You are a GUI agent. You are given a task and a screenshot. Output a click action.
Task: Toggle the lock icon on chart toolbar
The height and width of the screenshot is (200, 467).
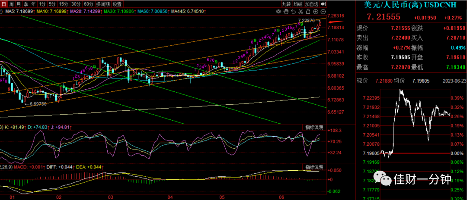tap(308, 12)
